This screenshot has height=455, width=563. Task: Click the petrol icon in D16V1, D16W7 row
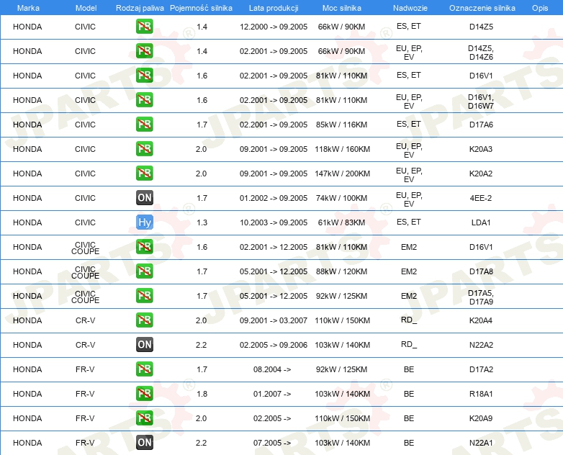pos(144,100)
